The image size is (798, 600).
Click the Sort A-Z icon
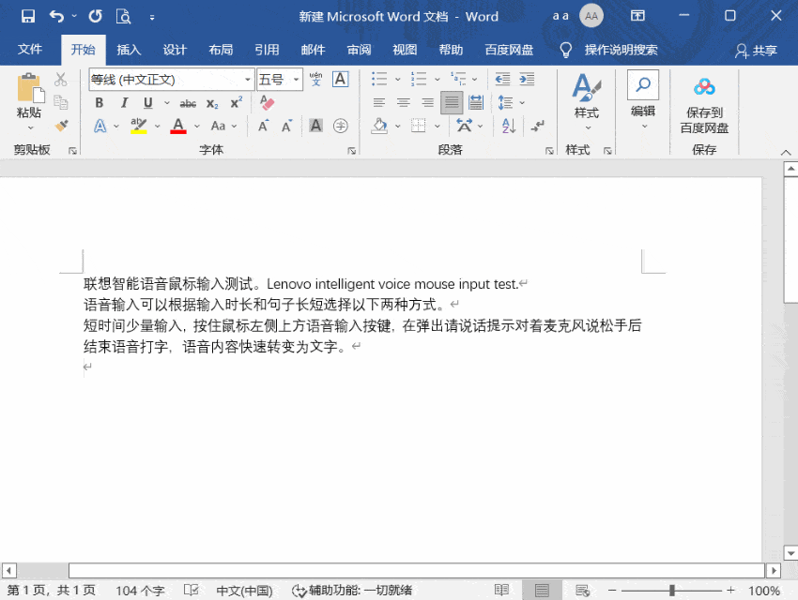pos(507,125)
